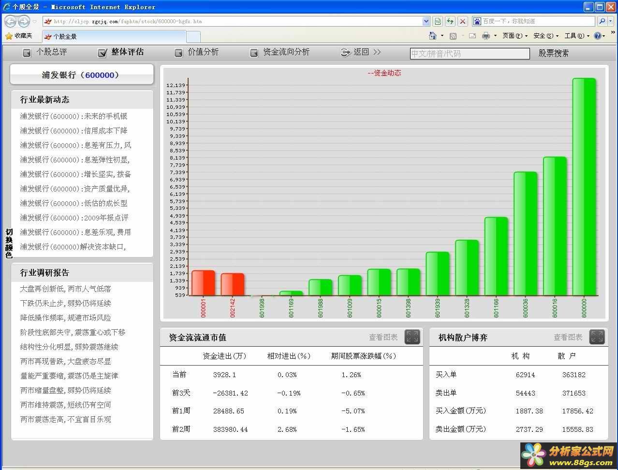Open news 浦发银行(600000):未来的手机银
This screenshot has height=470, width=618.
tap(74, 116)
